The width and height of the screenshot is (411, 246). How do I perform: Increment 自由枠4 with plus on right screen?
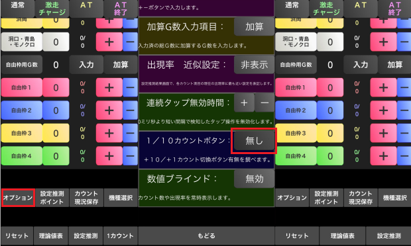pyautogui.click(x=383, y=156)
